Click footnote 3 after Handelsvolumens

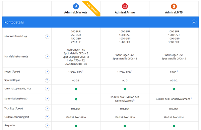pos(191,98)
